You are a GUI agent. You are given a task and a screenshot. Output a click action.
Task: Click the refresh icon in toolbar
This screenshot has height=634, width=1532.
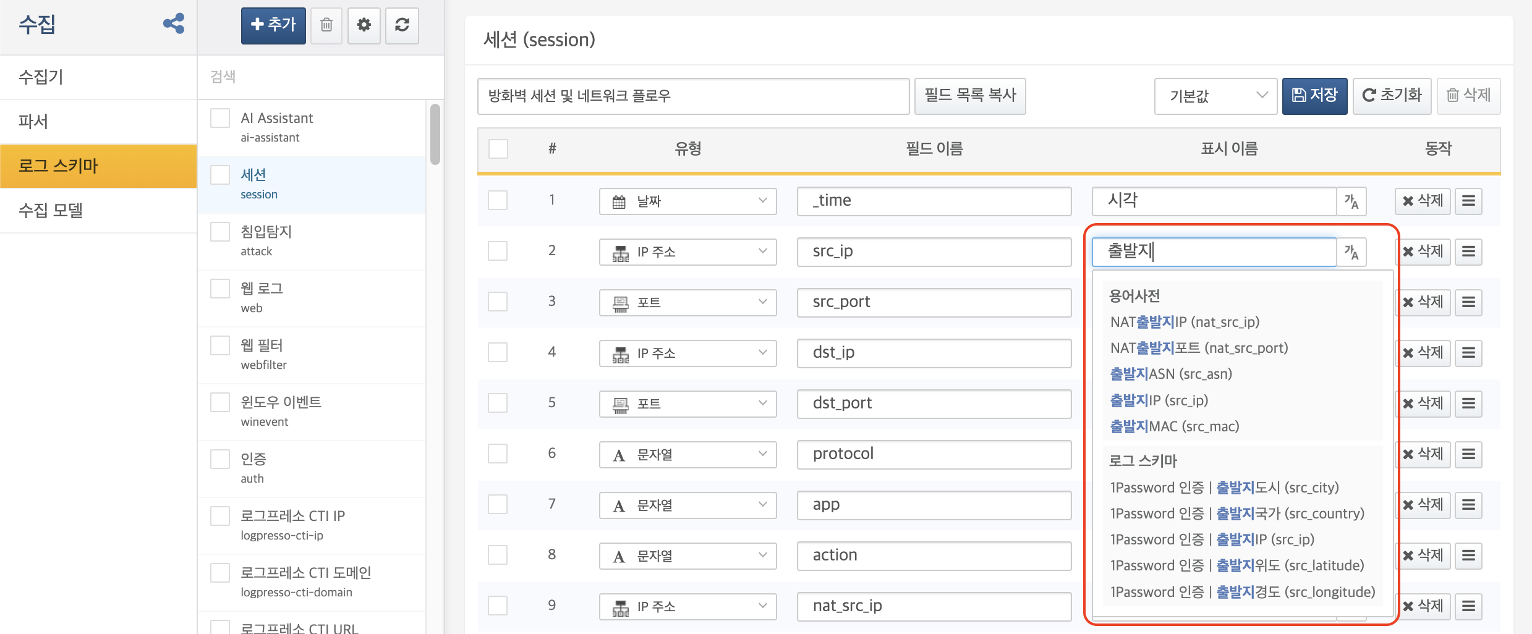click(x=402, y=25)
